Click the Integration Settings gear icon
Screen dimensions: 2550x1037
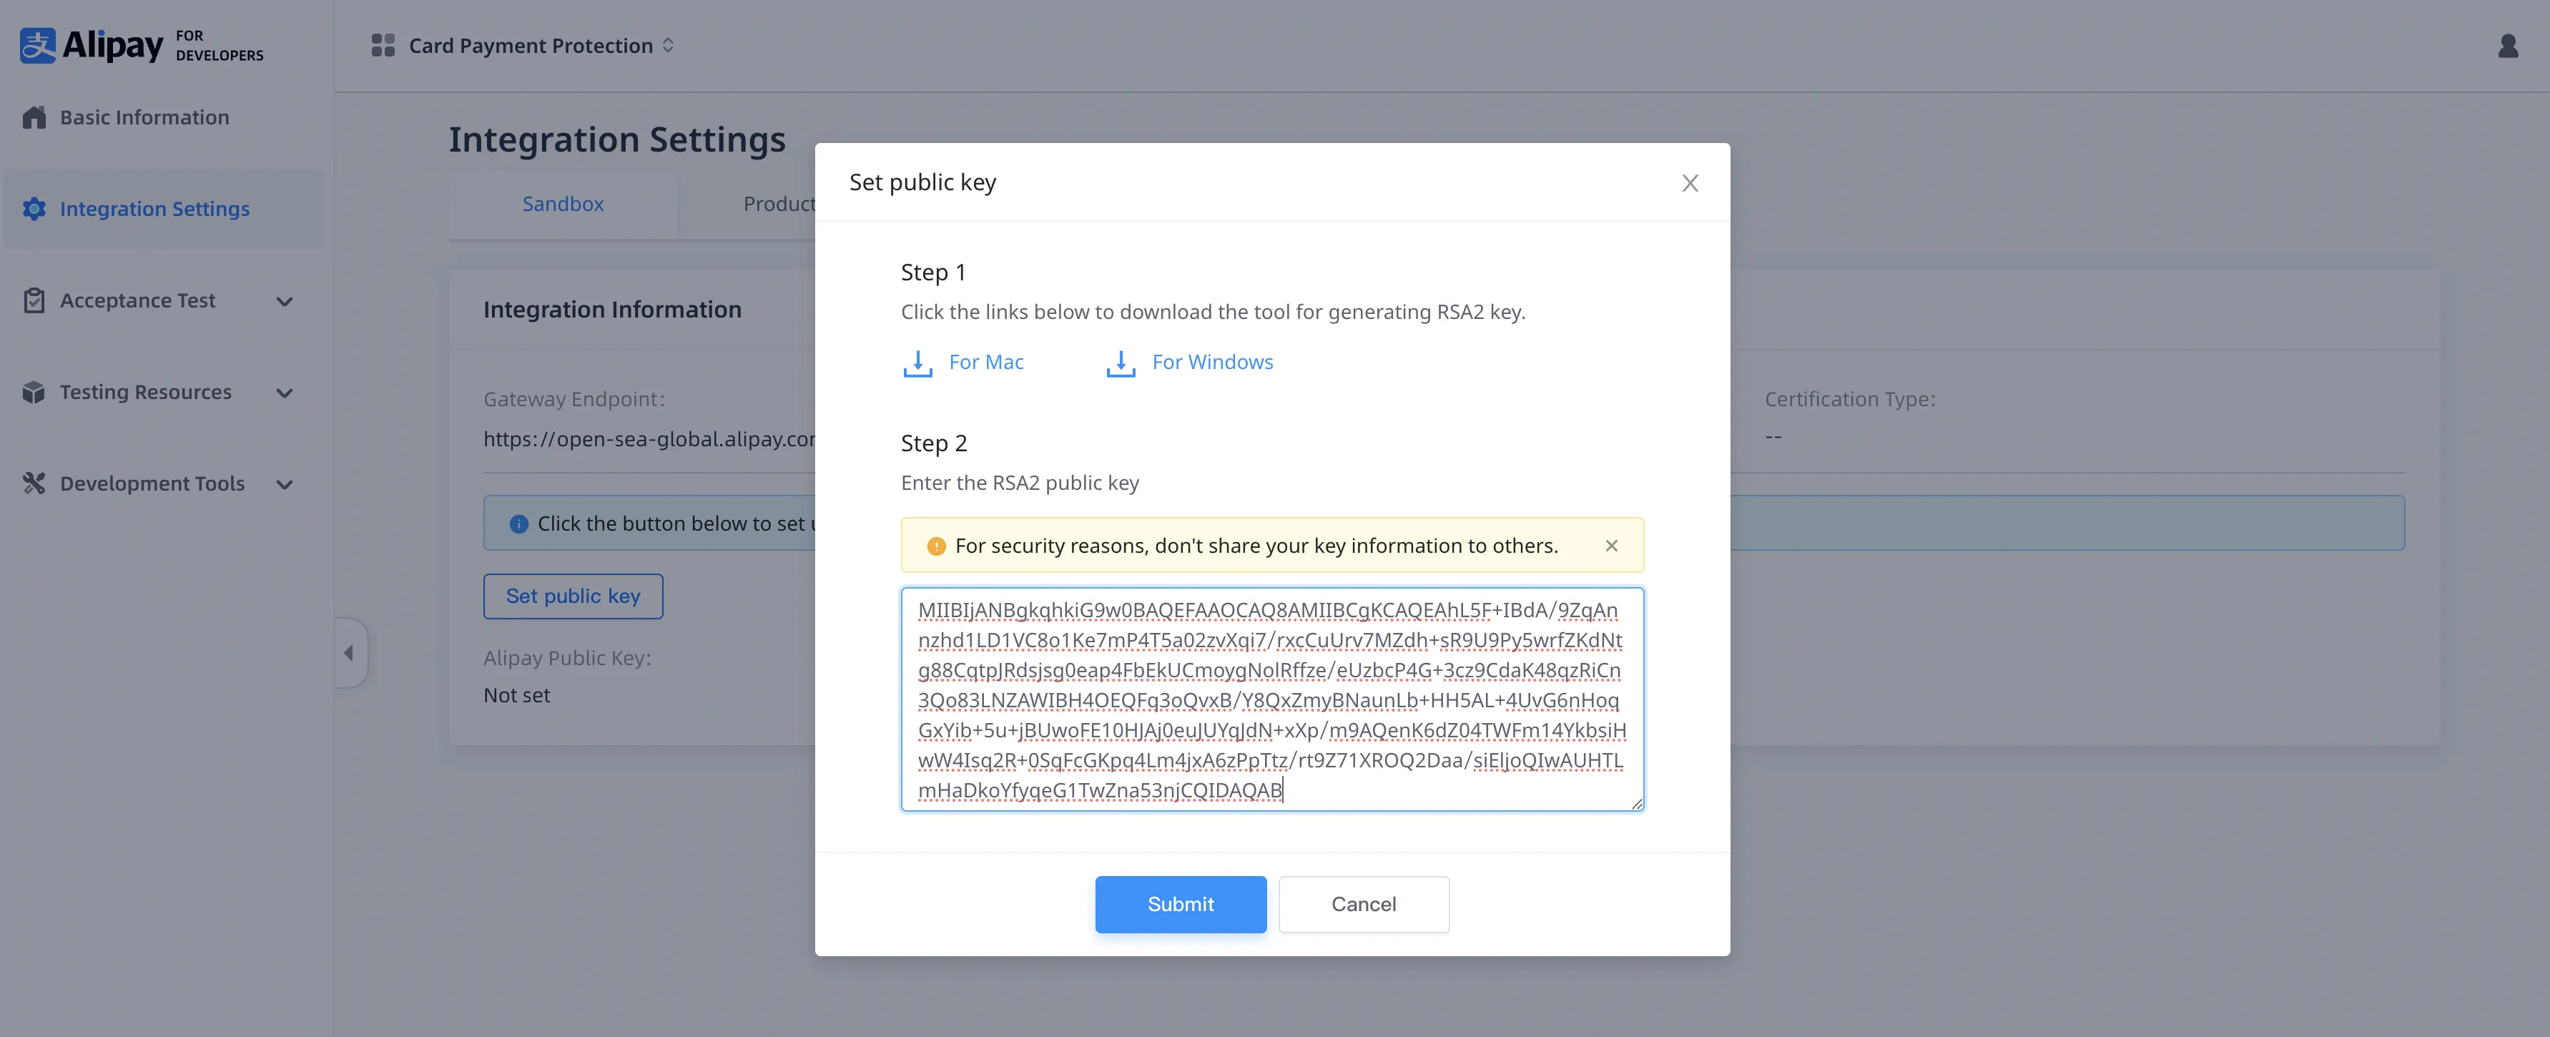34,209
